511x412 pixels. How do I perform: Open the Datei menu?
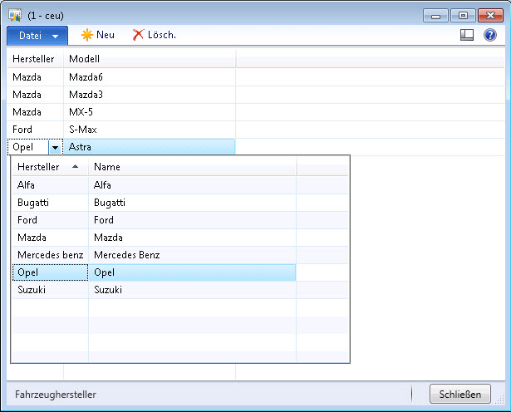pos(37,35)
